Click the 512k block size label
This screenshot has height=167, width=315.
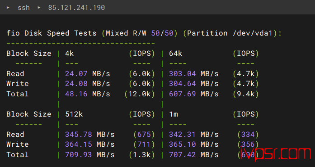point(74,114)
